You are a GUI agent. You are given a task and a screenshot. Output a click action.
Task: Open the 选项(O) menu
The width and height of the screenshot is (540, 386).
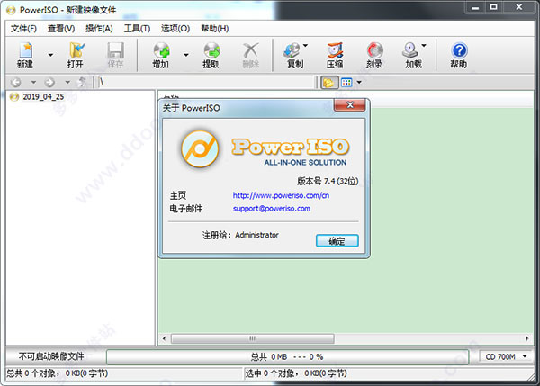175,29
